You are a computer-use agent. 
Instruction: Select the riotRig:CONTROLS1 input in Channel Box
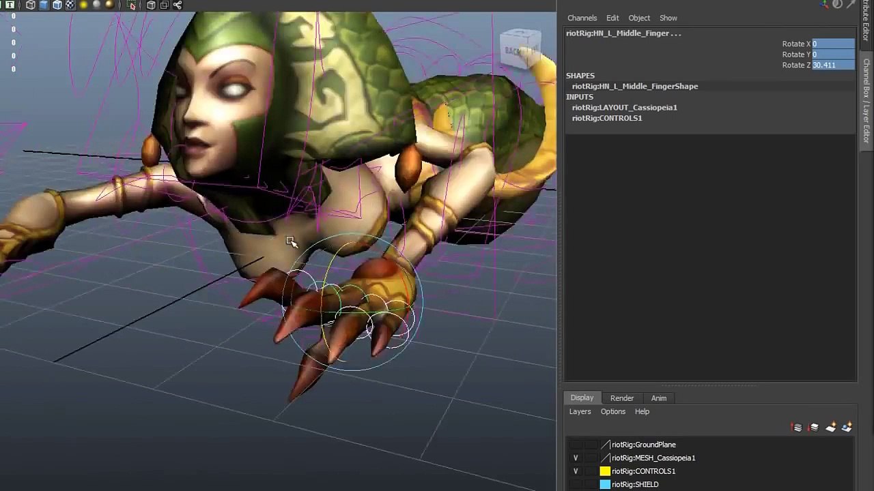pyautogui.click(x=607, y=118)
